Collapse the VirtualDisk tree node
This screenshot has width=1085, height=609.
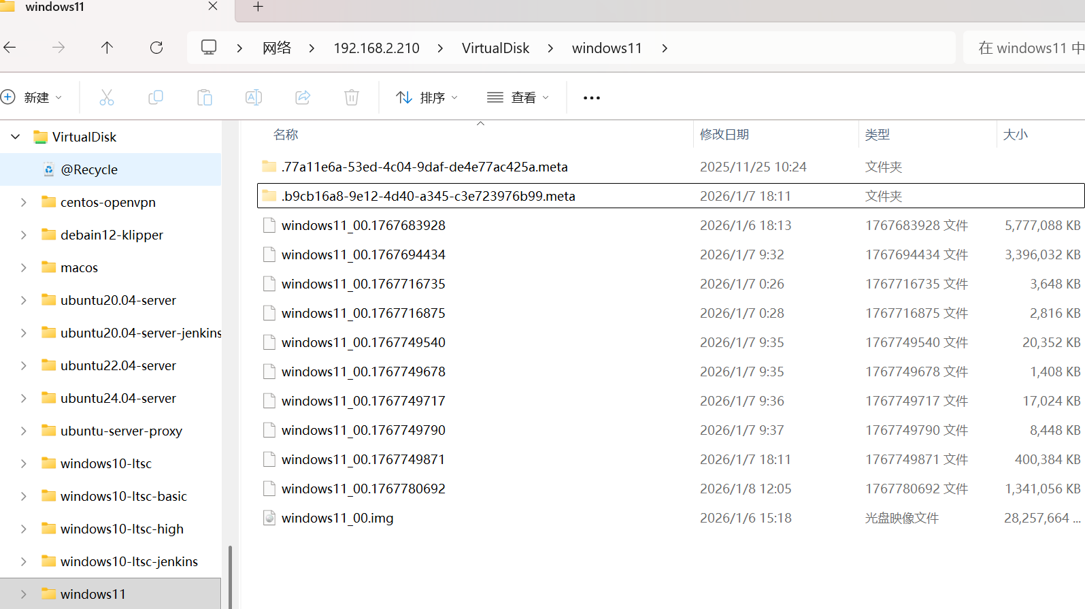click(16, 137)
